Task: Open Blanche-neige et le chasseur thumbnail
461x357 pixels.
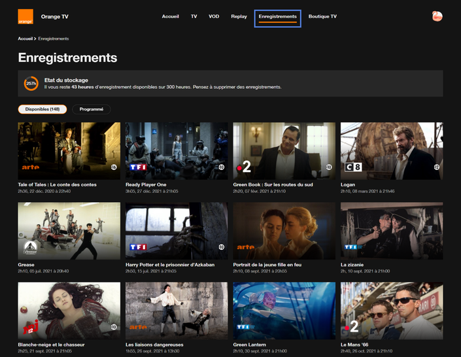Action: point(69,311)
